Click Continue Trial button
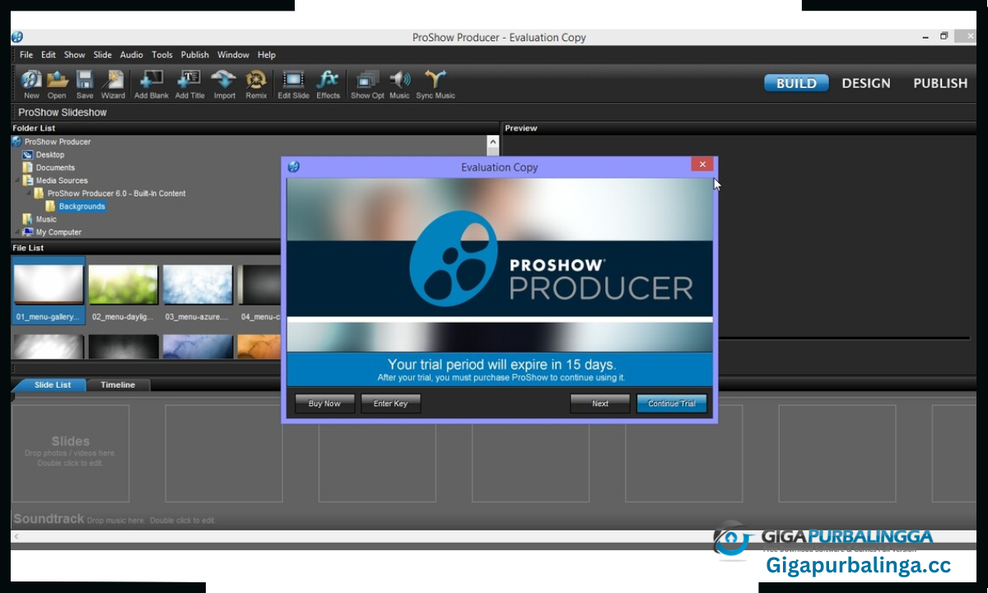This screenshot has height=593, width=988. coord(672,404)
